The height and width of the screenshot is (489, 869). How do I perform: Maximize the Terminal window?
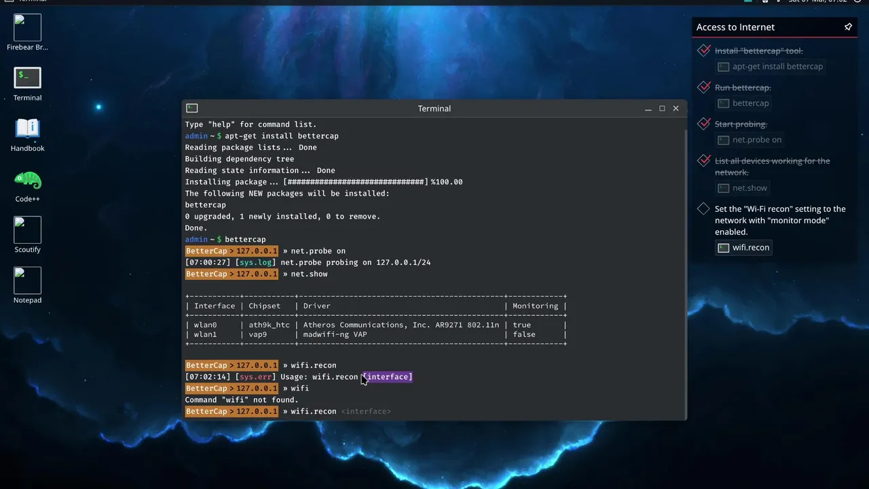[662, 109]
